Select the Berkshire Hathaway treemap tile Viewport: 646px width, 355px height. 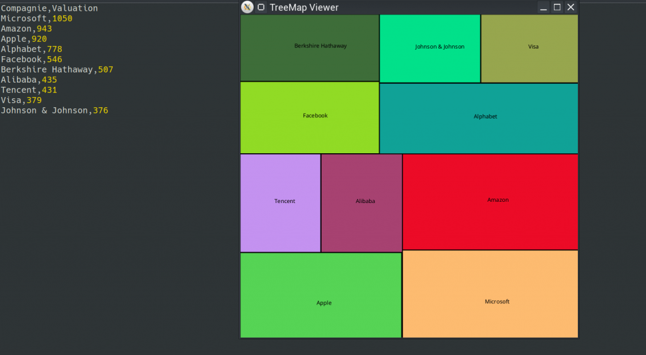point(309,48)
